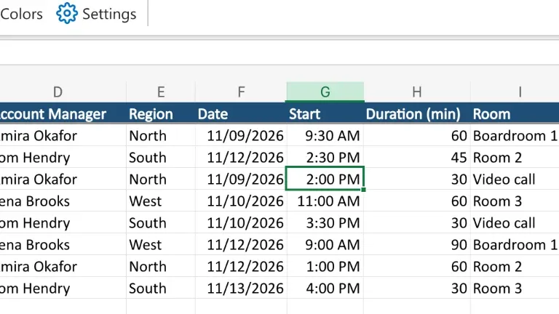Screen dimensions: 559x314
Task: Click Video call in the 3:30 PM row
Action: tap(515, 223)
